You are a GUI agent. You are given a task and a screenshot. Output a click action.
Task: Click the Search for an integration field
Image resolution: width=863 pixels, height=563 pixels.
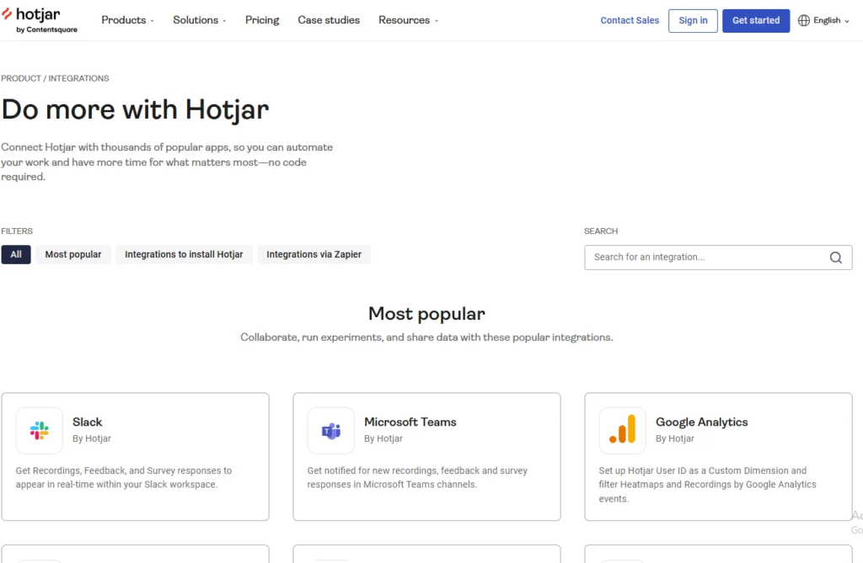718,258
